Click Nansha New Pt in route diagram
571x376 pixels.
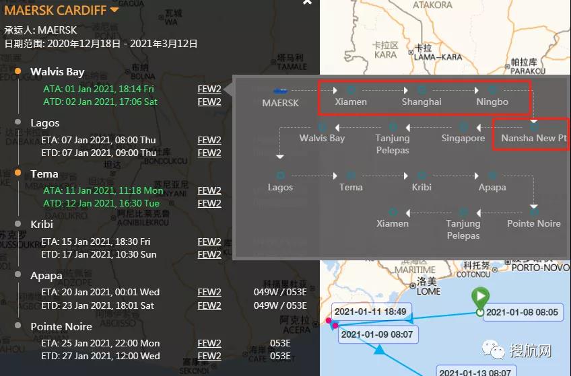534,138
